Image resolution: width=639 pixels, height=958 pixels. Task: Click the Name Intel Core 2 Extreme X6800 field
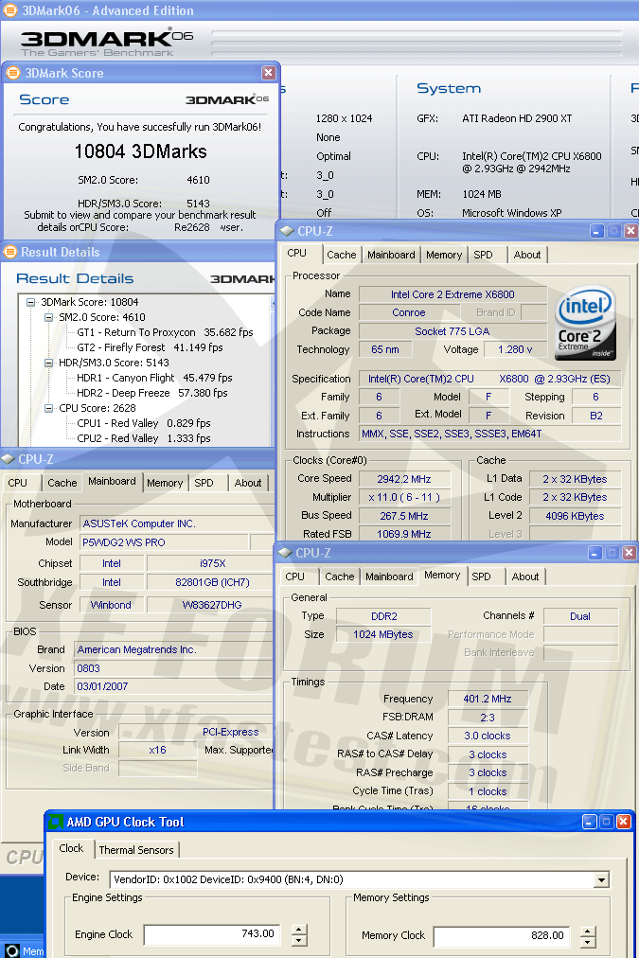pos(453,294)
